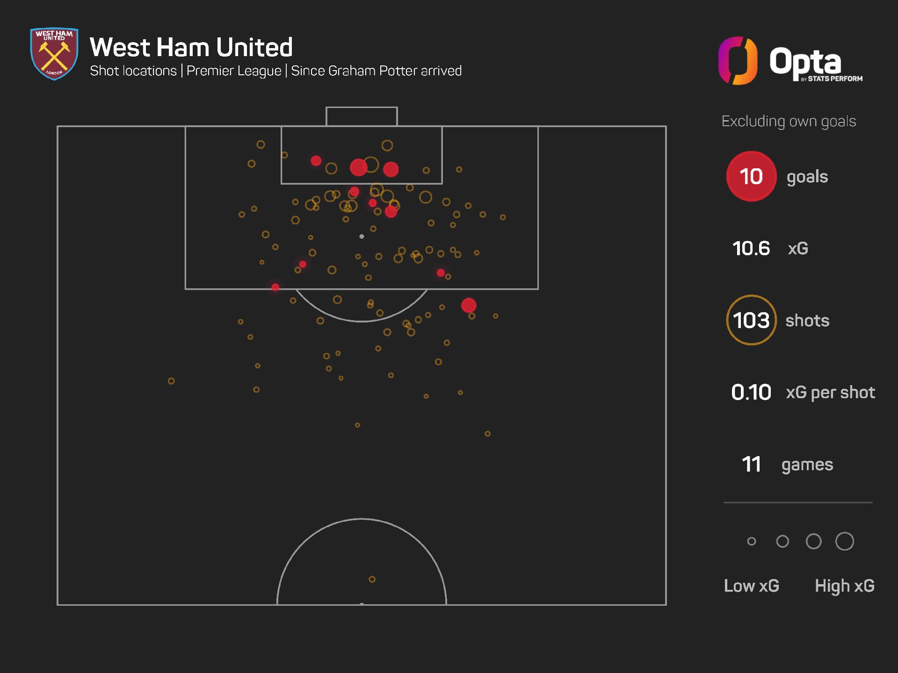This screenshot has height=673, width=898.
Task: Click the 0.10 xG per shot value
Action: [751, 392]
